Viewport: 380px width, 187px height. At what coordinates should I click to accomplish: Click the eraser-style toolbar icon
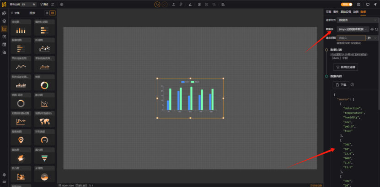[190, 5]
